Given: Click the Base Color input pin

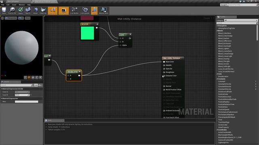Looking at the screenshot, I should point(164,62).
